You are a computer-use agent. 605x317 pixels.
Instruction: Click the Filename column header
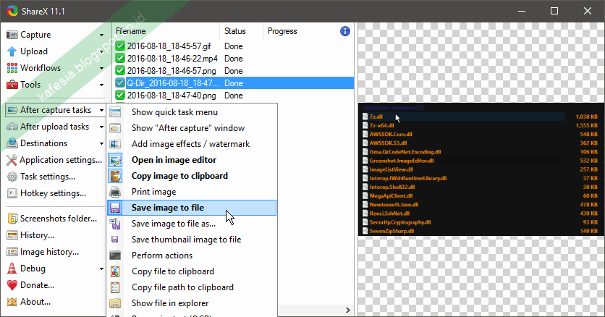tap(166, 31)
